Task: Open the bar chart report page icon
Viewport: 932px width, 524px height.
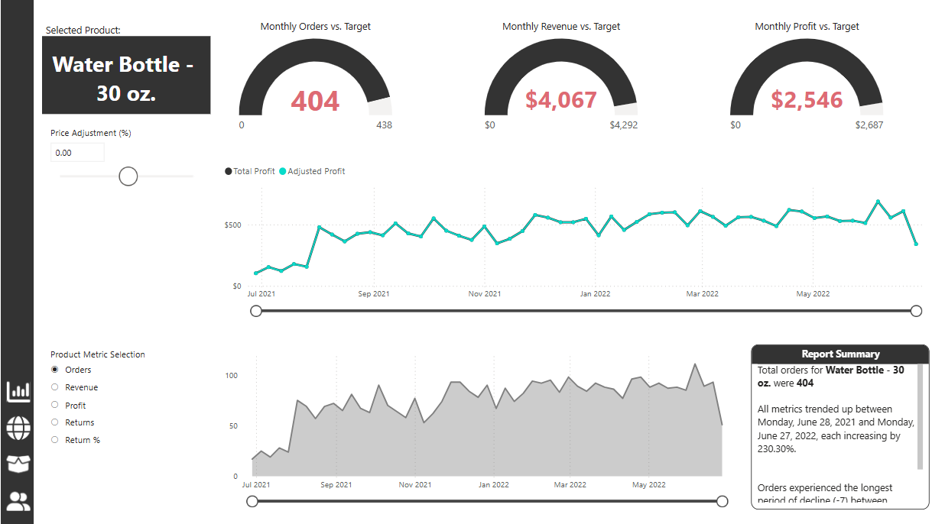Action: click(x=18, y=392)
